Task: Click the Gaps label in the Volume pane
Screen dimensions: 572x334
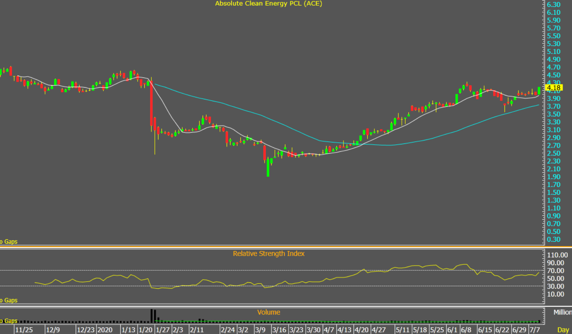Action: click(x=9, y=321)
